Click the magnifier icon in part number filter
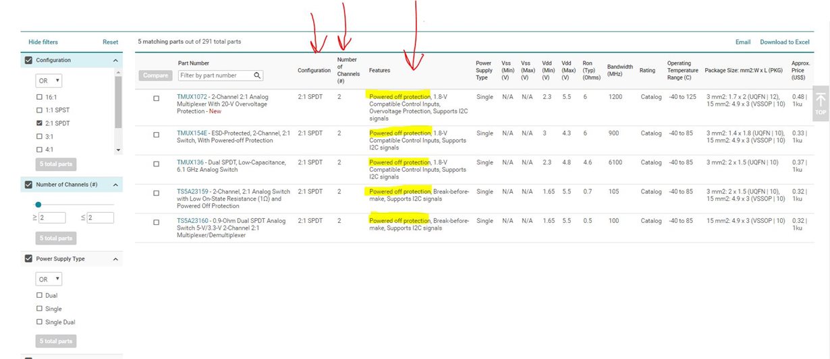 [257, 75]
